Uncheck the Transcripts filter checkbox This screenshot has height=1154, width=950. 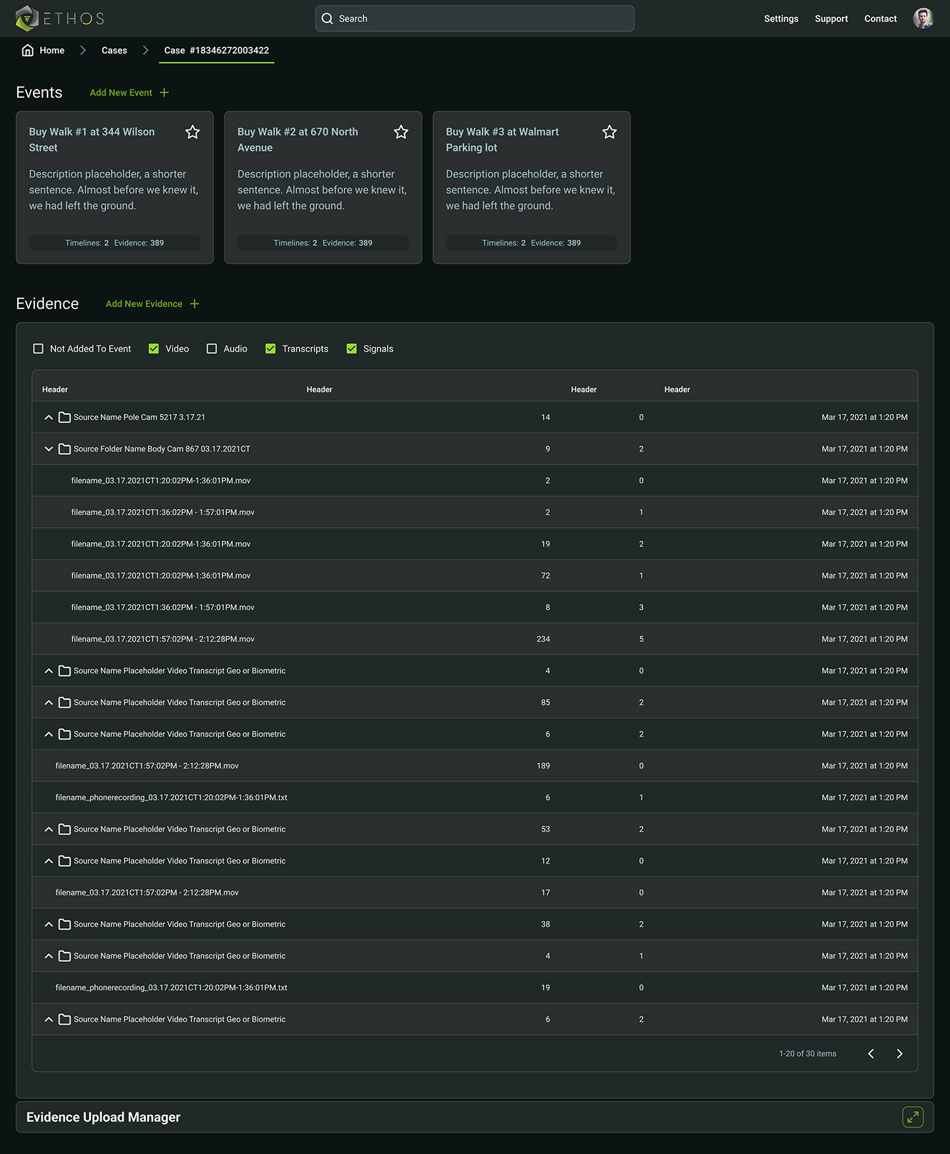pyautogui.click(x=270, y=349)
